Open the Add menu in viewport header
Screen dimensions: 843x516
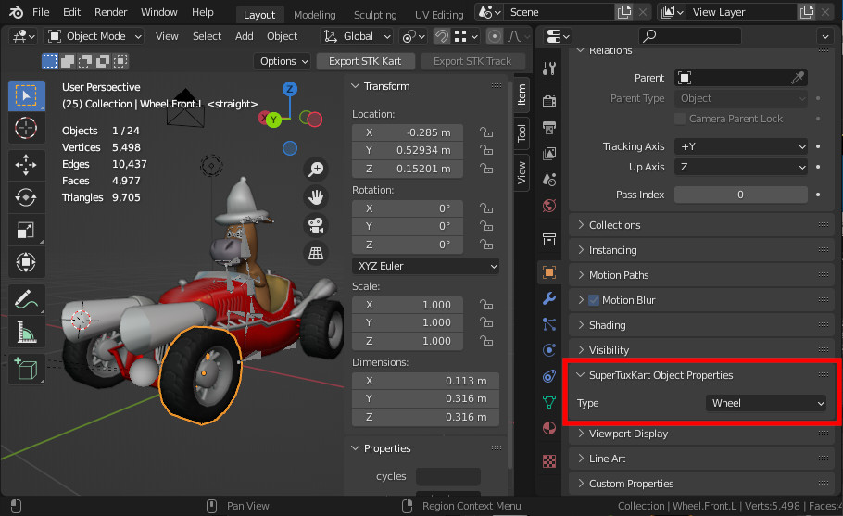coord(244,36)
